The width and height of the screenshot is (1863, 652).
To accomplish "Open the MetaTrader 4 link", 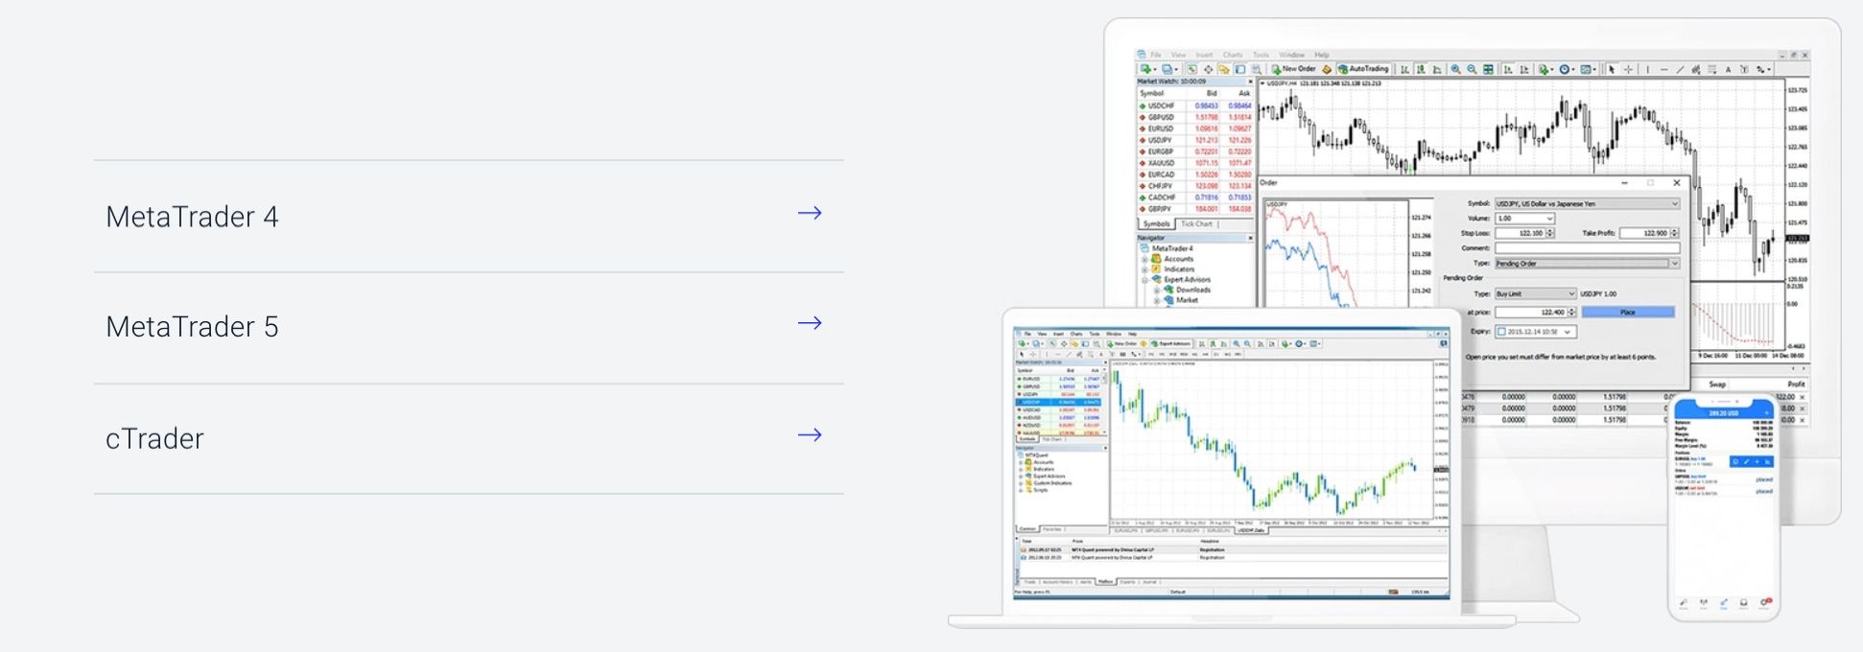I will [x=469, y=216].
